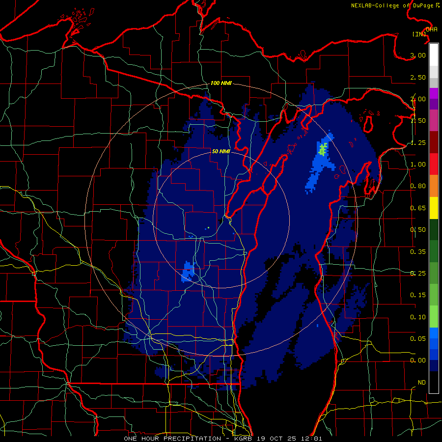Click the 0.05 legend value
Screen dimensions: 442x442
[x=418, y=339]
